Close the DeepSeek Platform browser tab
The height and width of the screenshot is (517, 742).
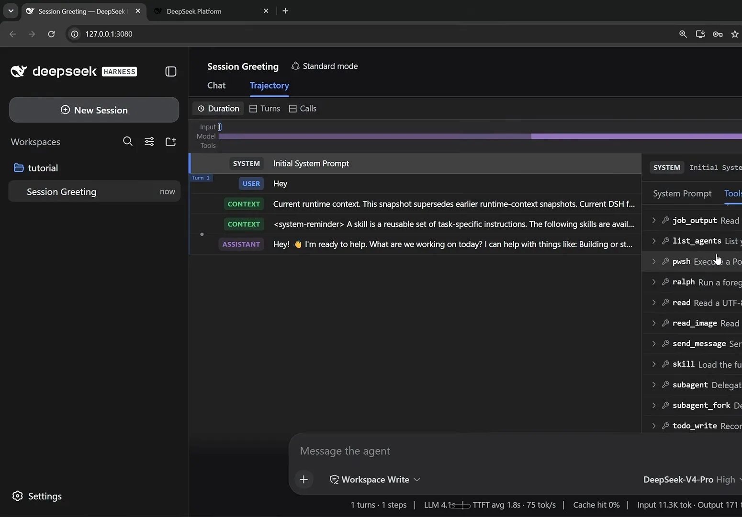[x=266, y=11]
